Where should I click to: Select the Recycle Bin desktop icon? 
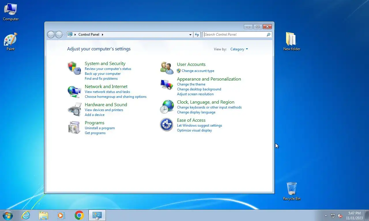291,191
